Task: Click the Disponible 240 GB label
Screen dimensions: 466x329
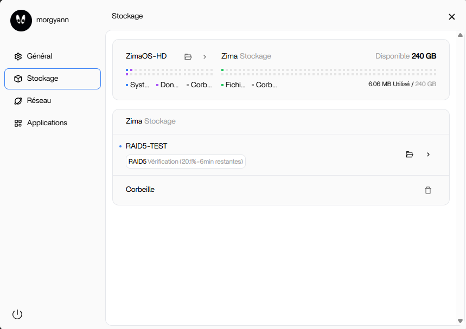Action: point(406,56)
